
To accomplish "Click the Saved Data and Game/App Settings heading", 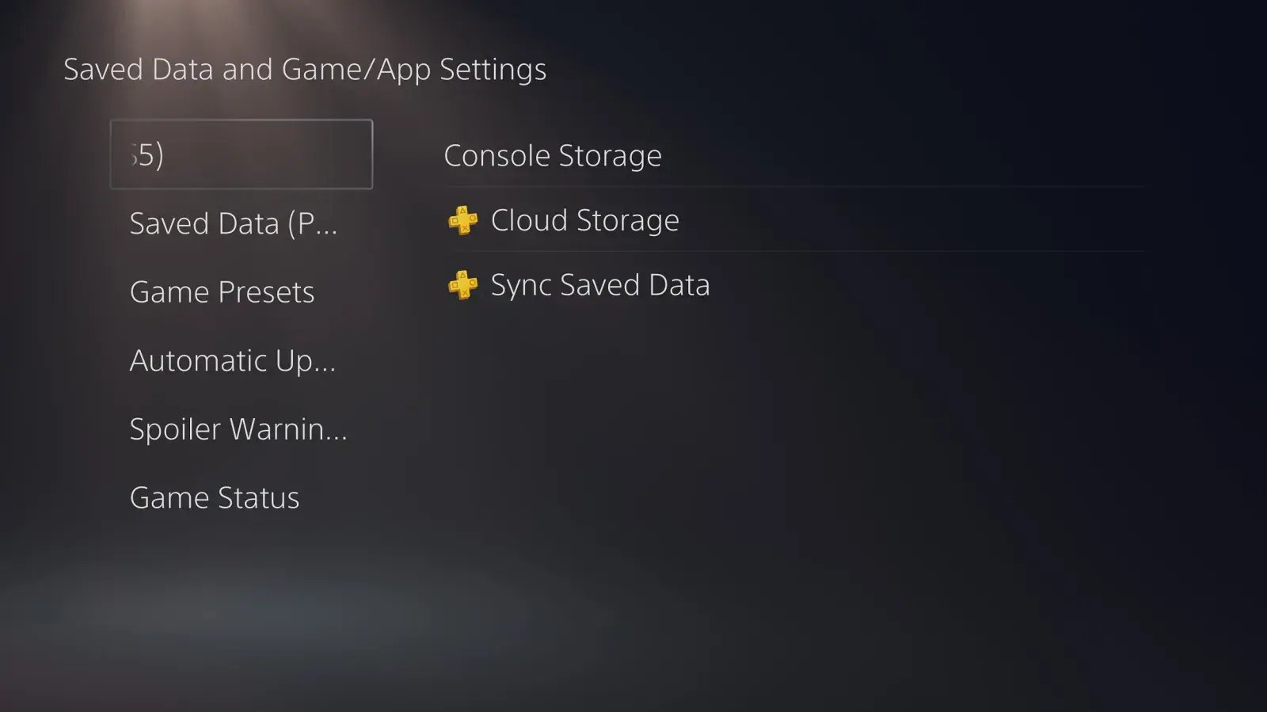I will tap(305, 70).
